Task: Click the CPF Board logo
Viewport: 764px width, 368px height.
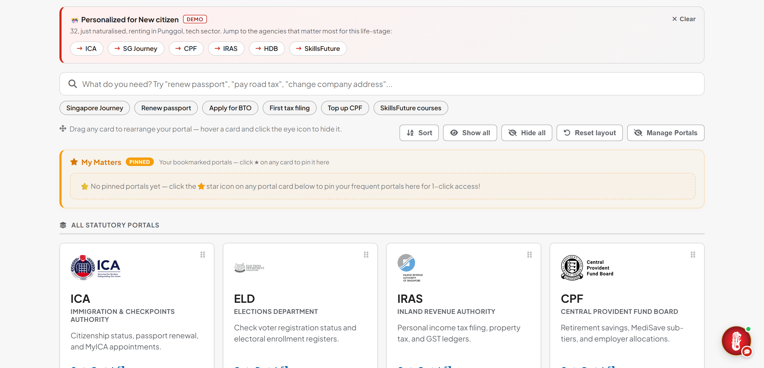Action: (587, 268)
